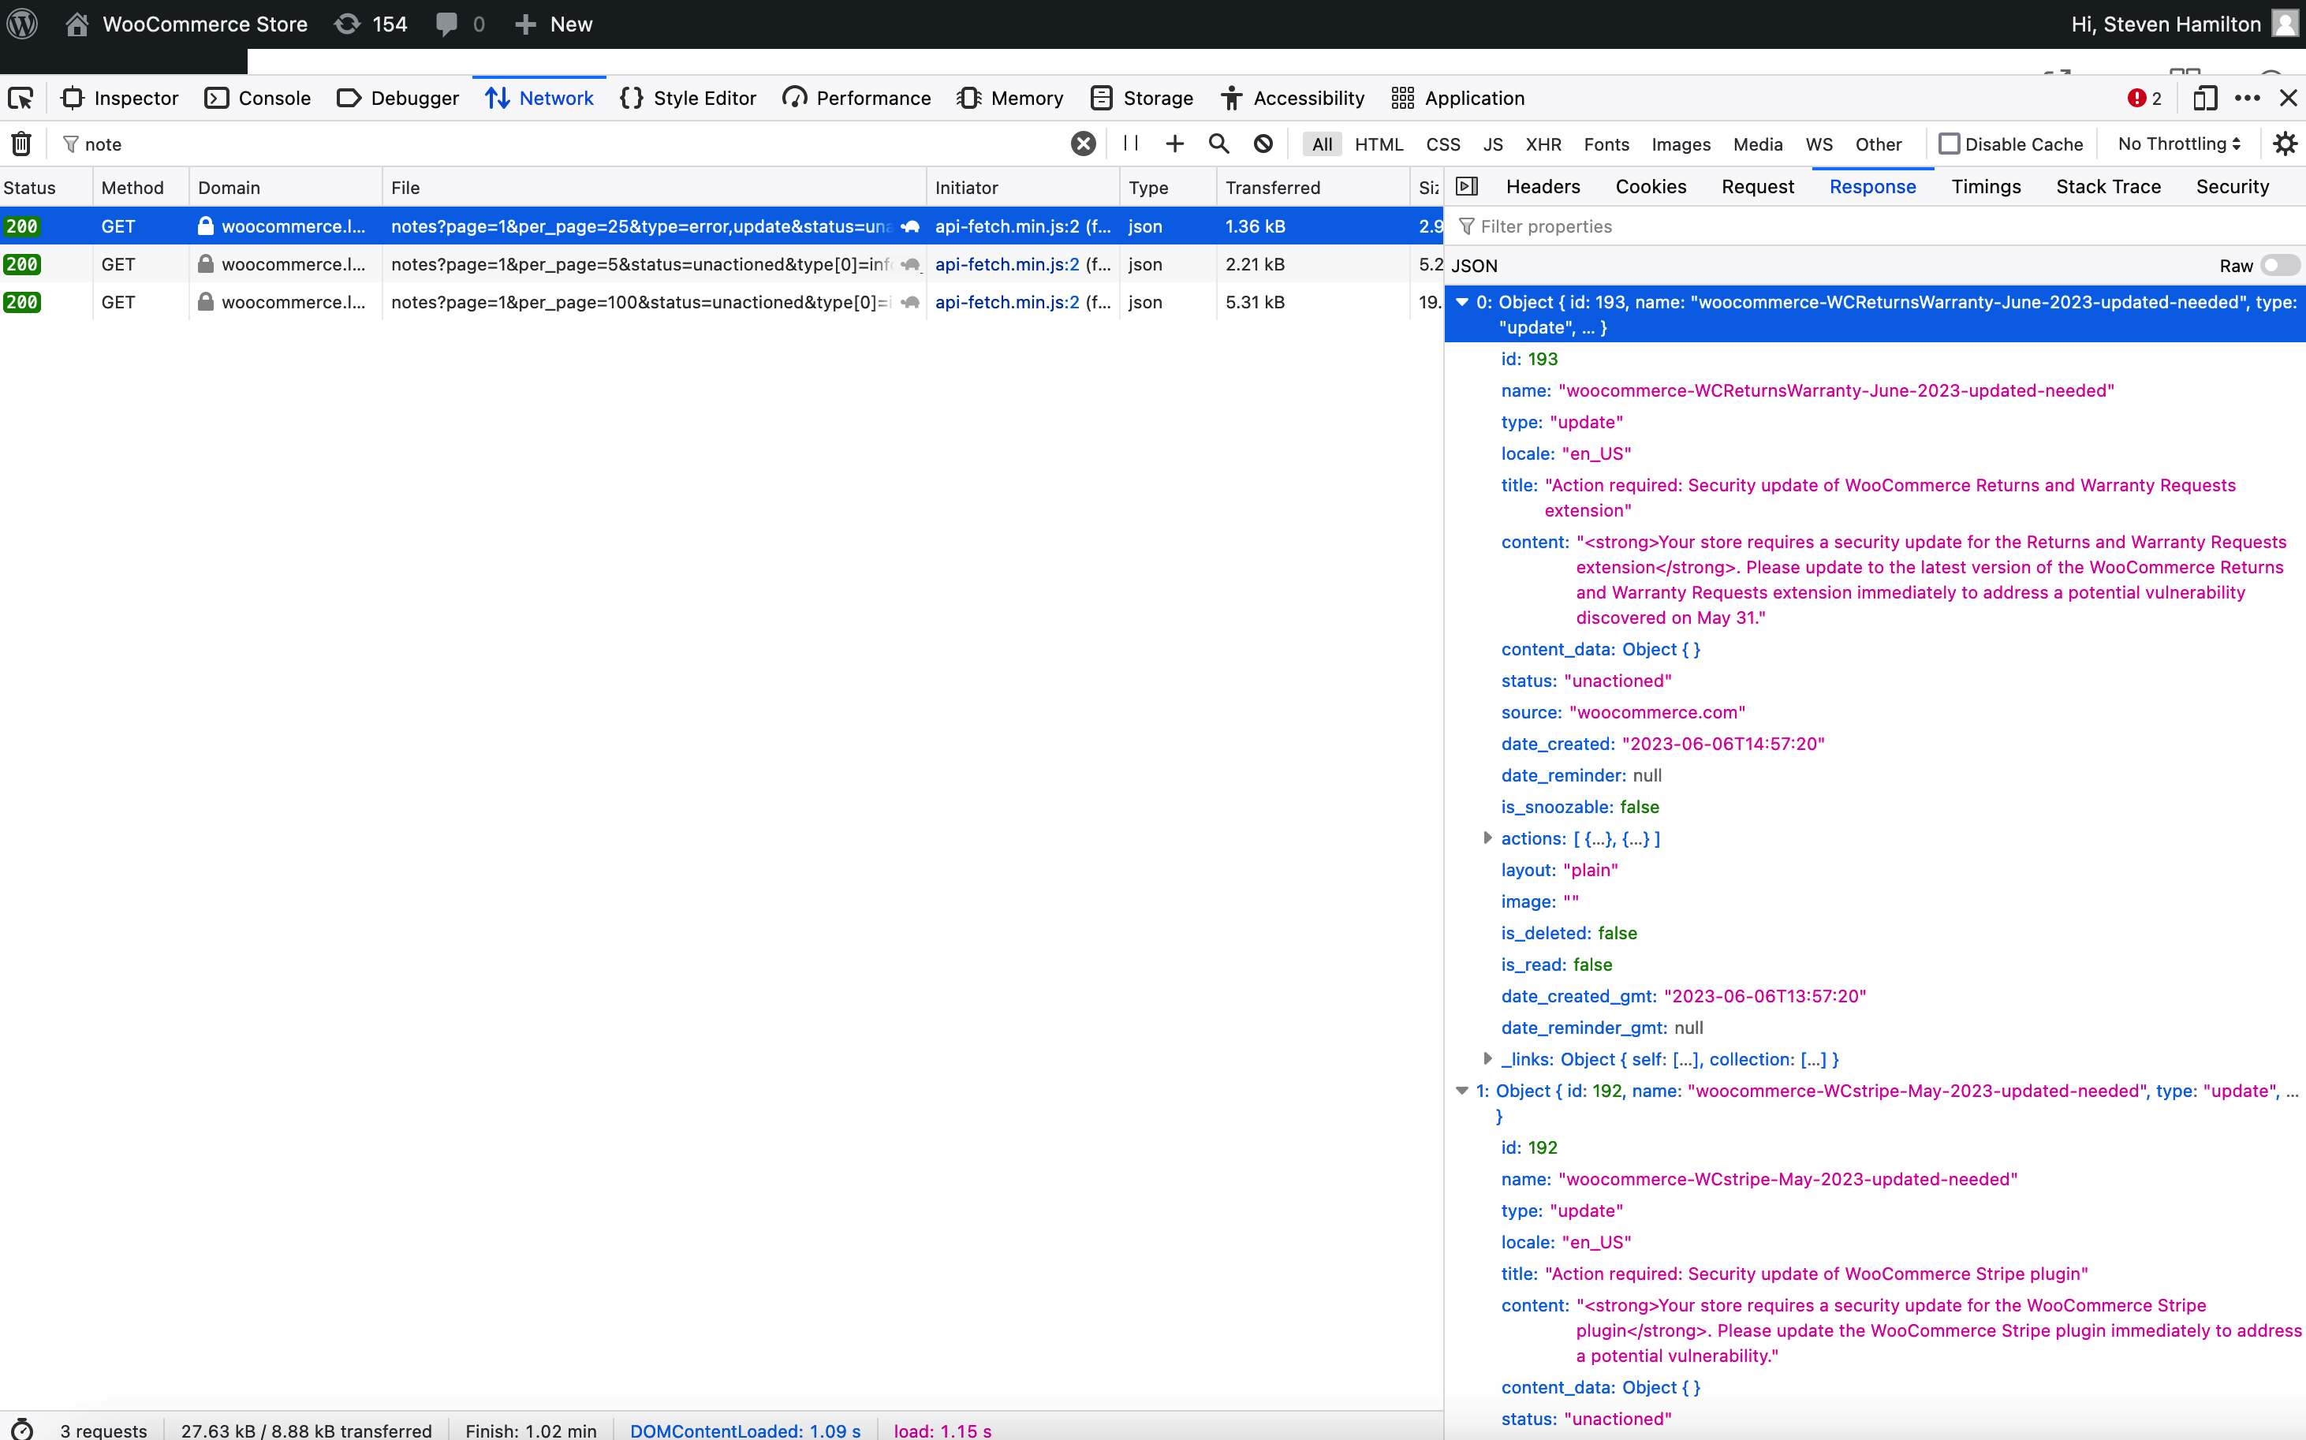Screen dimensions: 2306x1440
Task: Toggle responsive design mode icon
Action: click(x=2203, y=98)
